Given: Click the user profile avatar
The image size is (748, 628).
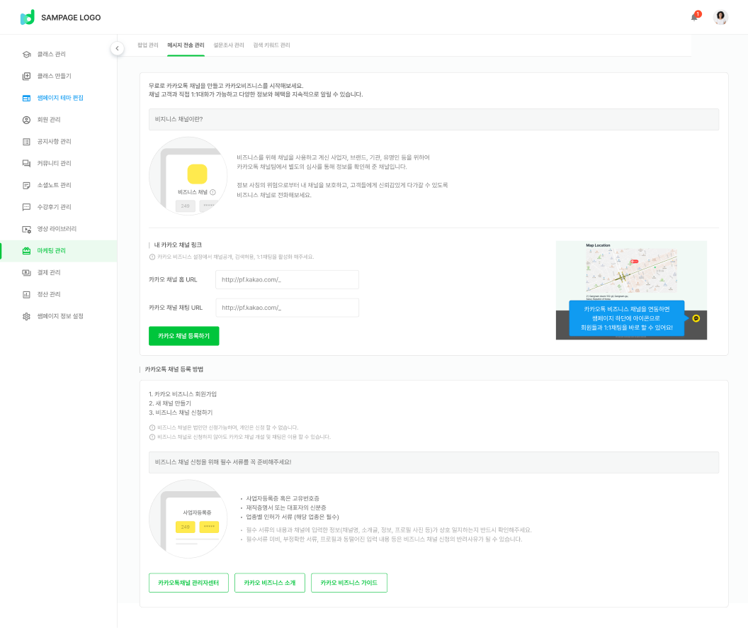Looking at the screenshot, I should click(x=720, y=17).
